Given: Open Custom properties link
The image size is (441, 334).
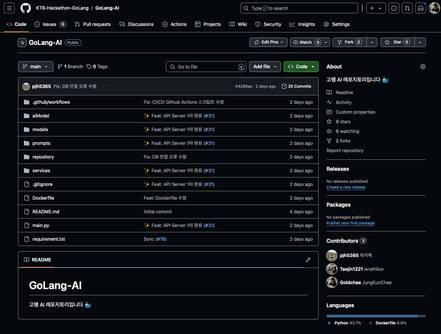Looking at the screenshot, I should pos(351,112).
